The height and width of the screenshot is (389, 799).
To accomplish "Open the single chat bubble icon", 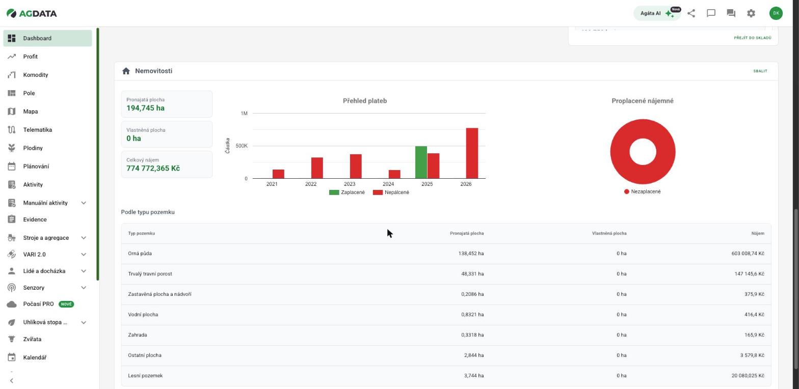I will point(711,13).
